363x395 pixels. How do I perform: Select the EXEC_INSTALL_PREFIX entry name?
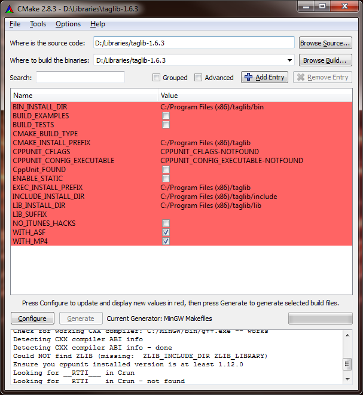48,188
